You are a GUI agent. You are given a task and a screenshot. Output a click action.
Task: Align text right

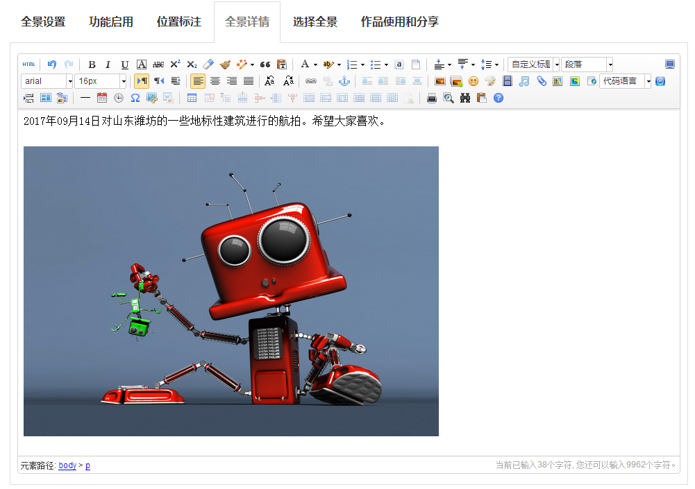[232, 81]
